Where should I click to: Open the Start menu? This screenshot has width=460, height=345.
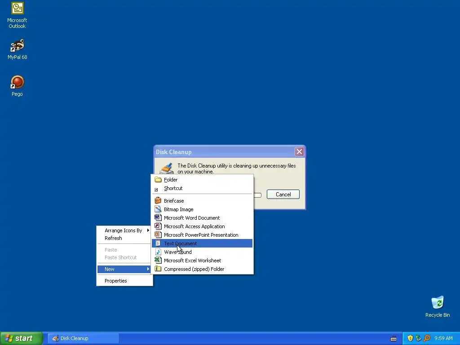click(21, 338)
